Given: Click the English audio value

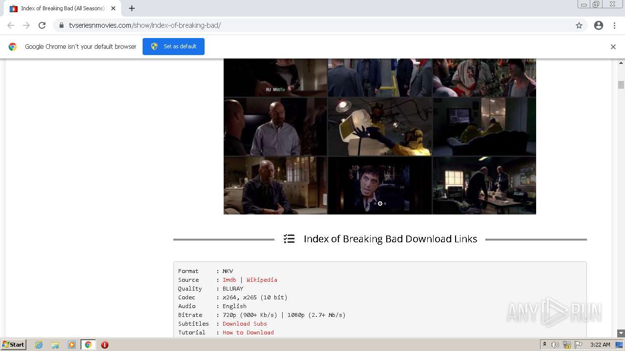Looking at the screenshot, I should click(234, 306).
